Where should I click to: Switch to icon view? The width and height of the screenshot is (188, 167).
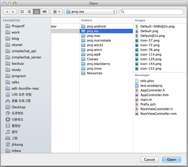(22, 12)
